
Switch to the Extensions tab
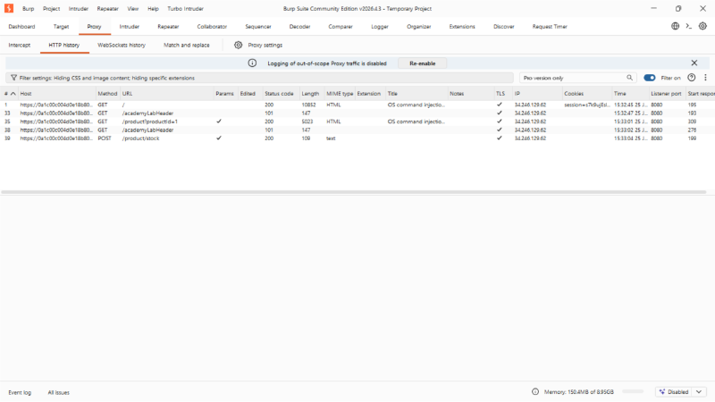[x=462, y=27]
